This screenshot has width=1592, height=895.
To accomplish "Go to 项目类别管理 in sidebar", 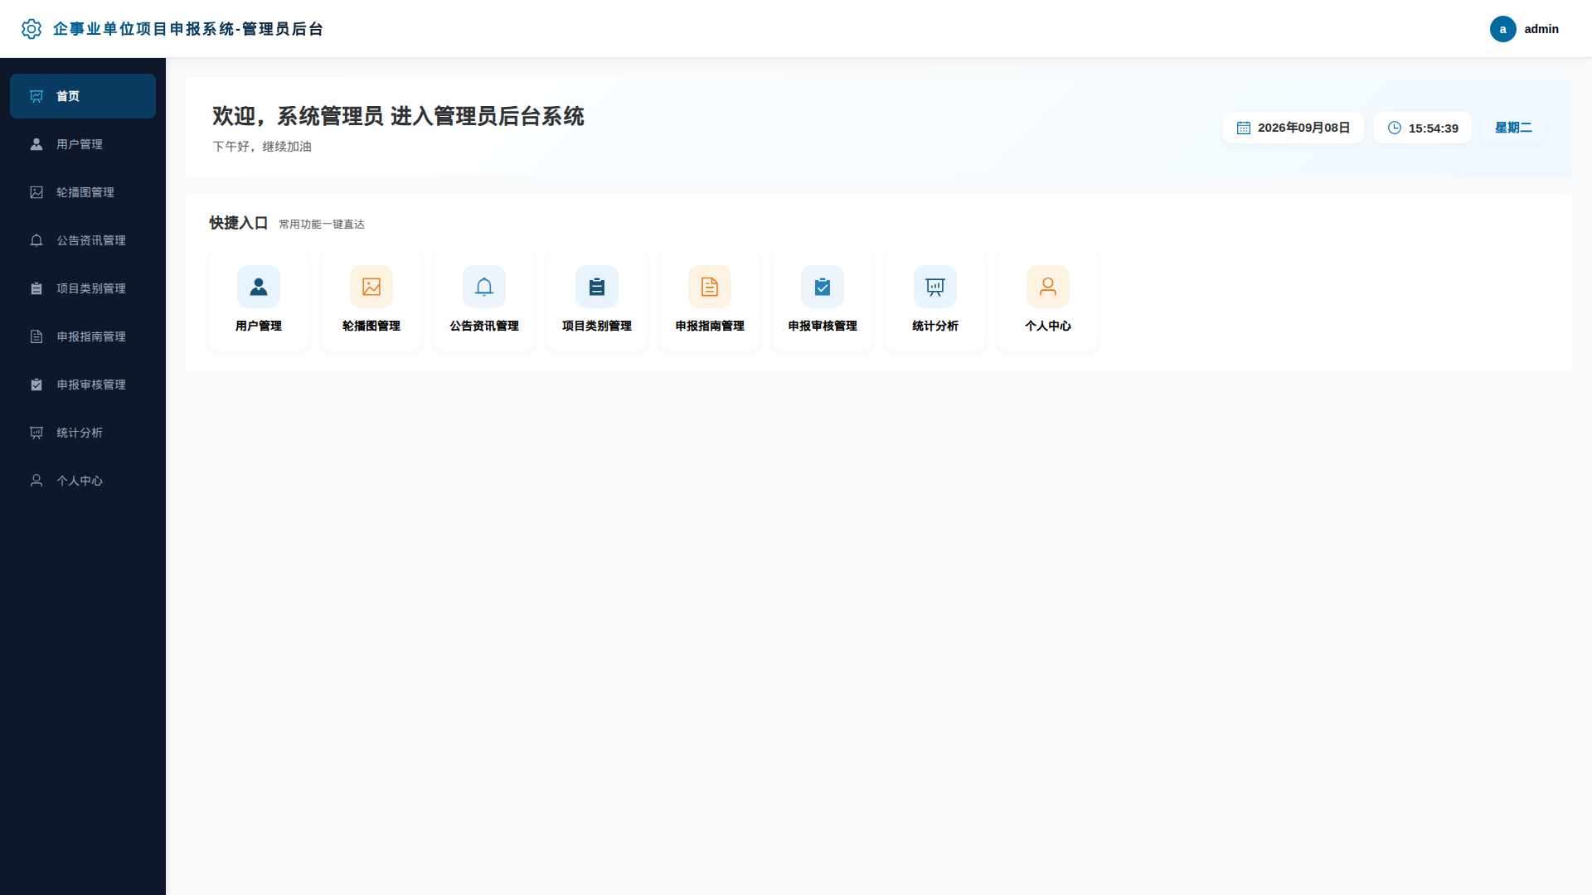I will [x=83, y=288].
